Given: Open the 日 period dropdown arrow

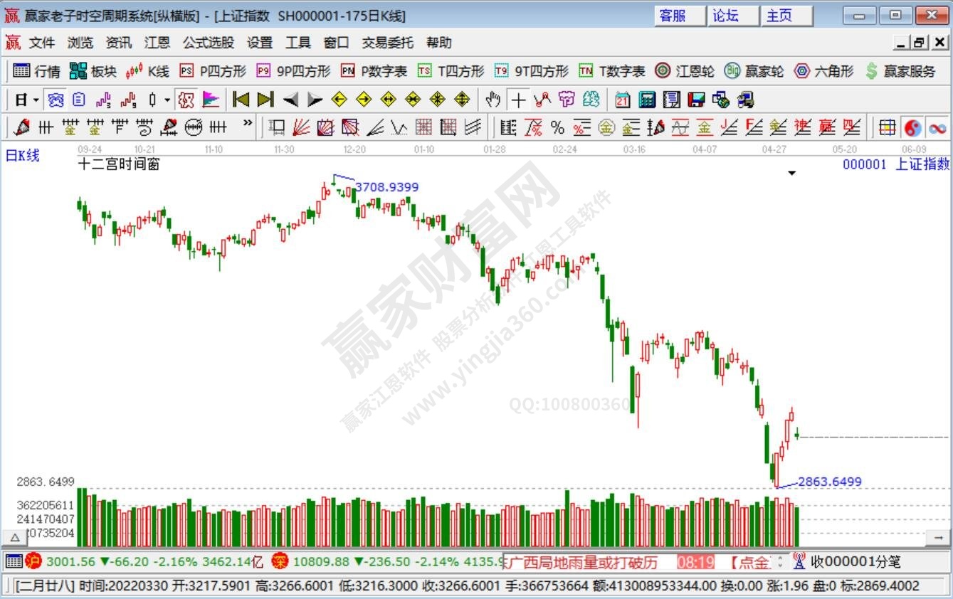Looking at the screenshot, I should click(36, 100).
